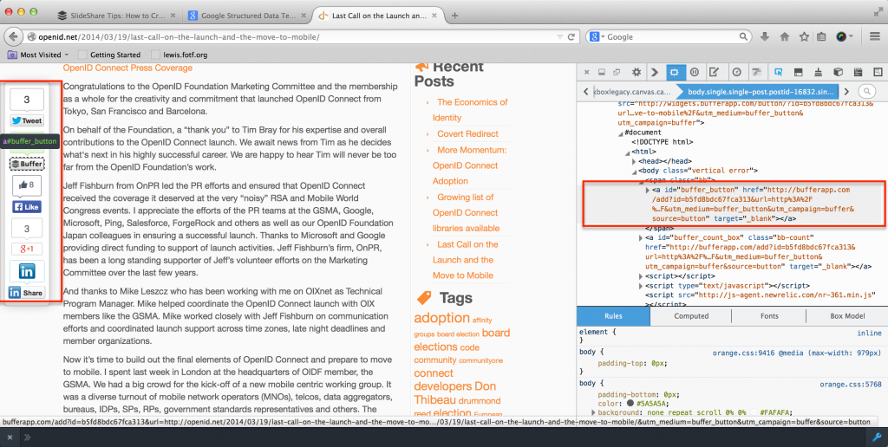The height and width of the screenshot is (447, 888).
Task: Close the developer tools panel
Action: pyautogui.click(x=587, y=73)
